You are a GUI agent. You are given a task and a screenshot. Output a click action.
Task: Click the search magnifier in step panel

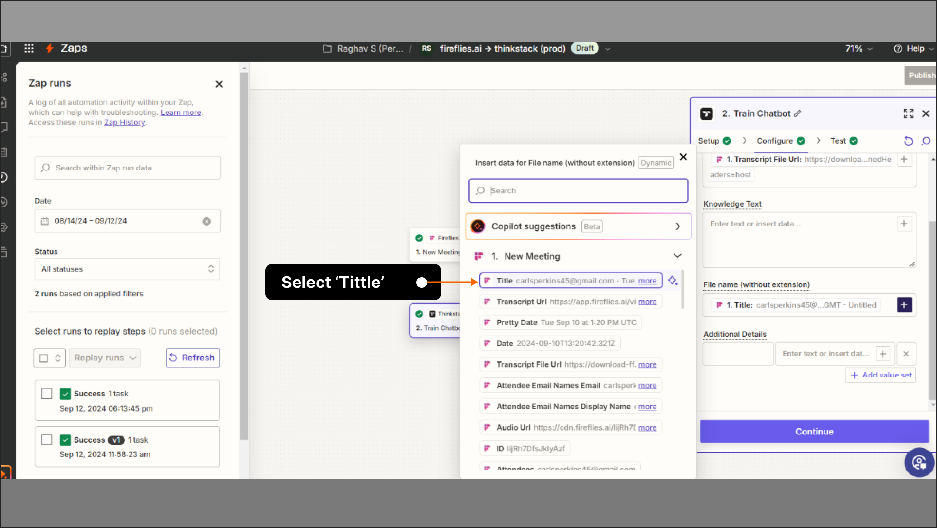click(x=926, y=141)
